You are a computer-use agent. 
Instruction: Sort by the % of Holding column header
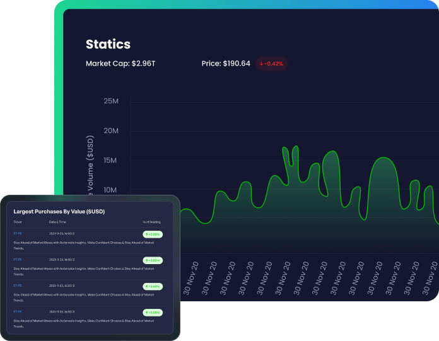[151, 222]
